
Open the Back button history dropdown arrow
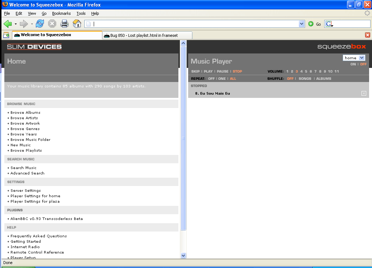tap(16, 24)
